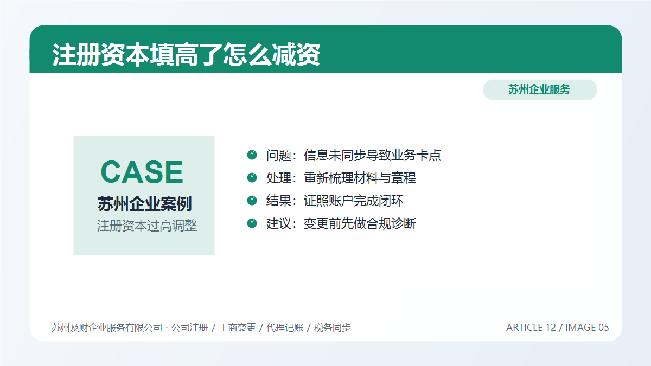
Task: Click 工商变更 in the footer
Action: point(237,328)
